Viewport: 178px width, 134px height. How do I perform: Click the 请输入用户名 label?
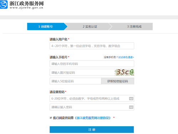point(58,39)
